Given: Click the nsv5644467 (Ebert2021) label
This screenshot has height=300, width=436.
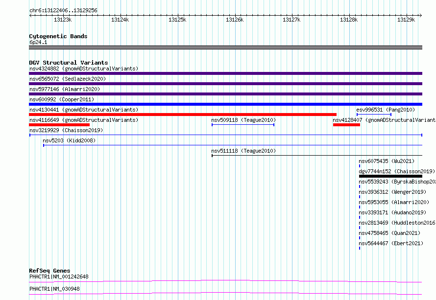Looking at the screenshot, I should pos(391,243).
